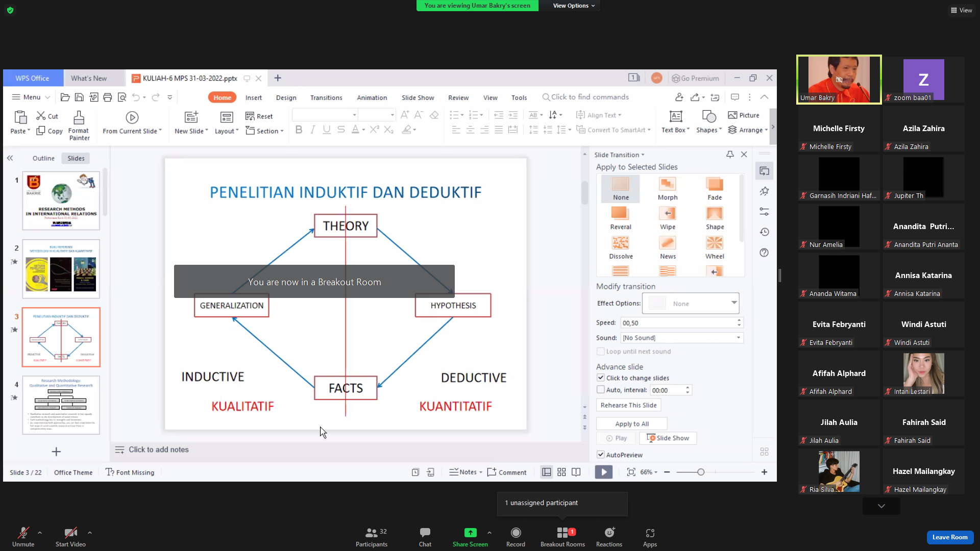980x551 pixels.
Task: Expand audio options arrow beside Unmute
Action: tap(40, 533)
